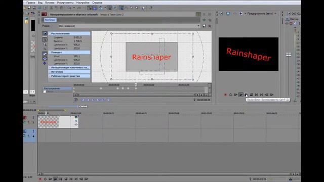Select the Pan/Crop tab in event window

(50, 20)
